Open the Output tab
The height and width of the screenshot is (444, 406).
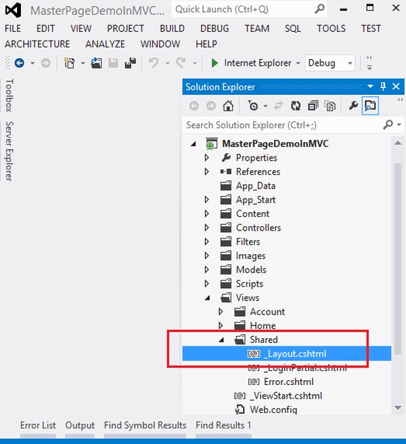[x=80, y=425]
